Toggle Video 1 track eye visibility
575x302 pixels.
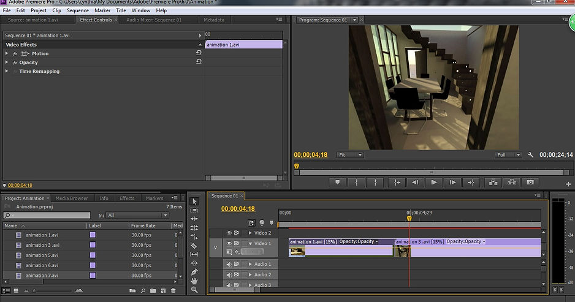[230, 243]
